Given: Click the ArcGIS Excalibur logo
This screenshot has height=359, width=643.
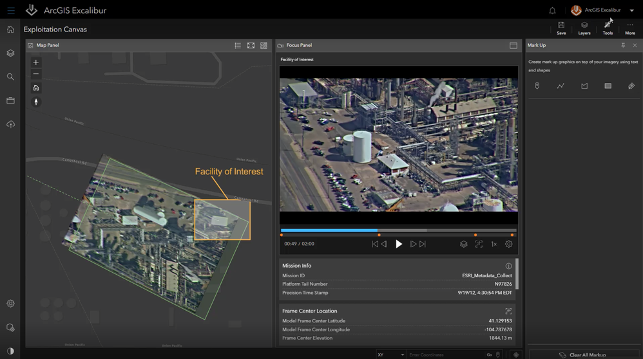Looking at the screenshot, I should 31,10.
